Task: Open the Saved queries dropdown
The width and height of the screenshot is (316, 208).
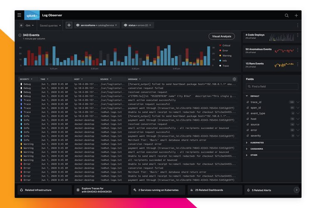Action: [50, 25]
